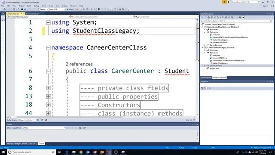
Task: Expand the Constructors region
Action: click(48, 105)
